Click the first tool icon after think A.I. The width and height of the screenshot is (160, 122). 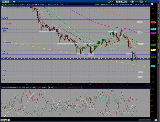click(117, 2)
